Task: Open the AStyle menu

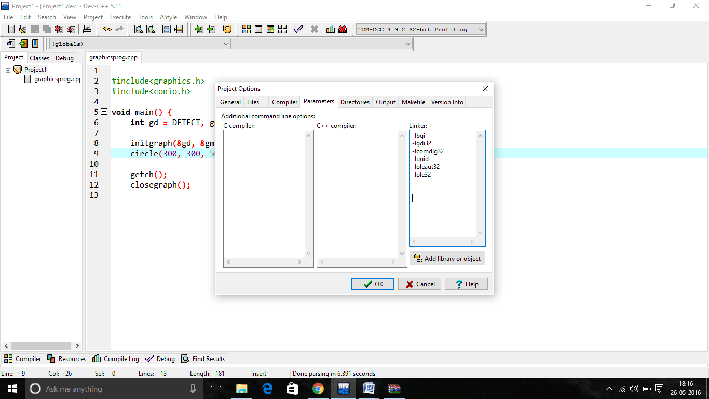Action: pyautogui.click(x=168, y=17)
